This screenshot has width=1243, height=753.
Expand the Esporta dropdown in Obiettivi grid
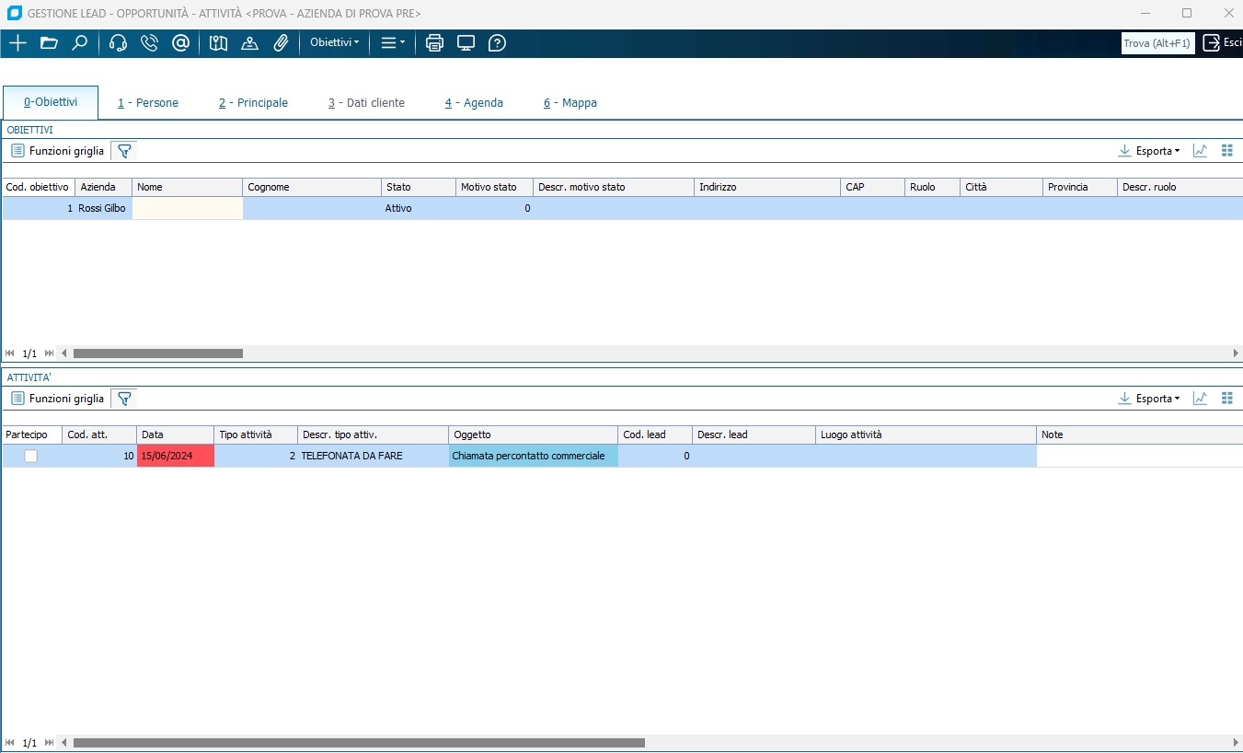(1148, 151)
